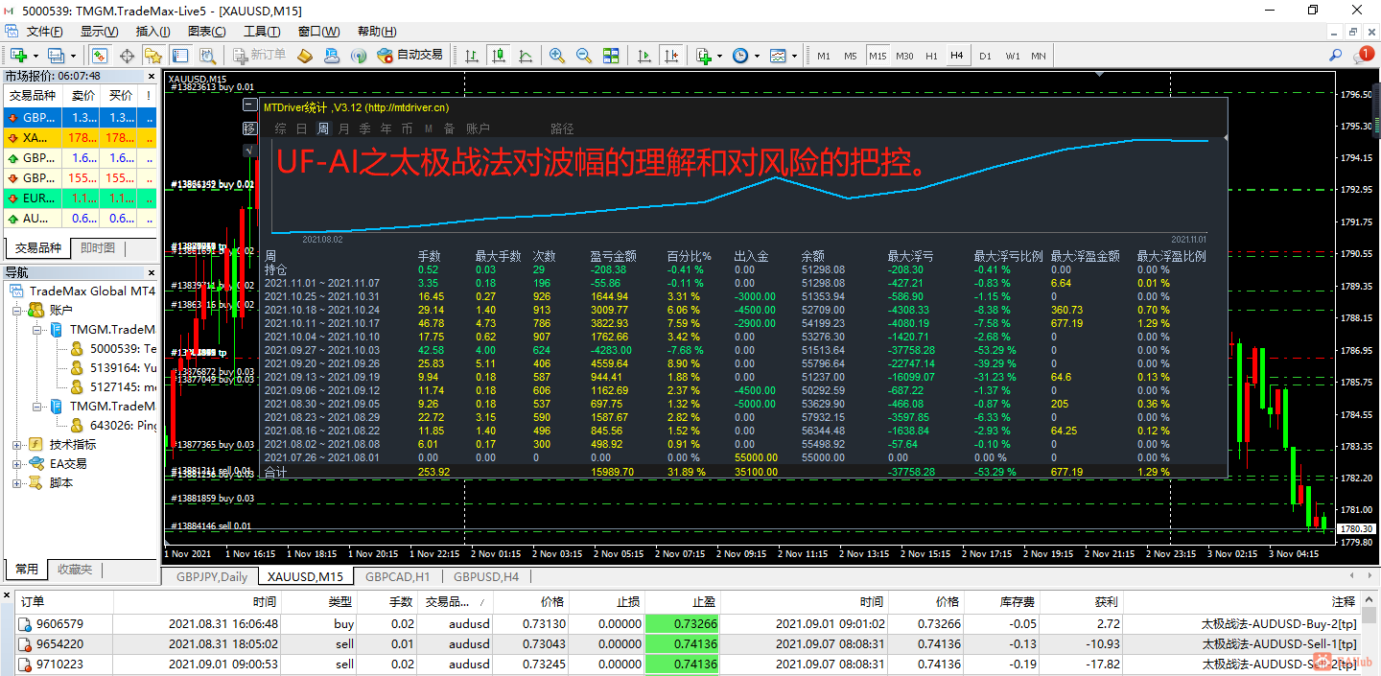Open the new chart toolbar icon
1381x676 pixels.
(18, 56)
